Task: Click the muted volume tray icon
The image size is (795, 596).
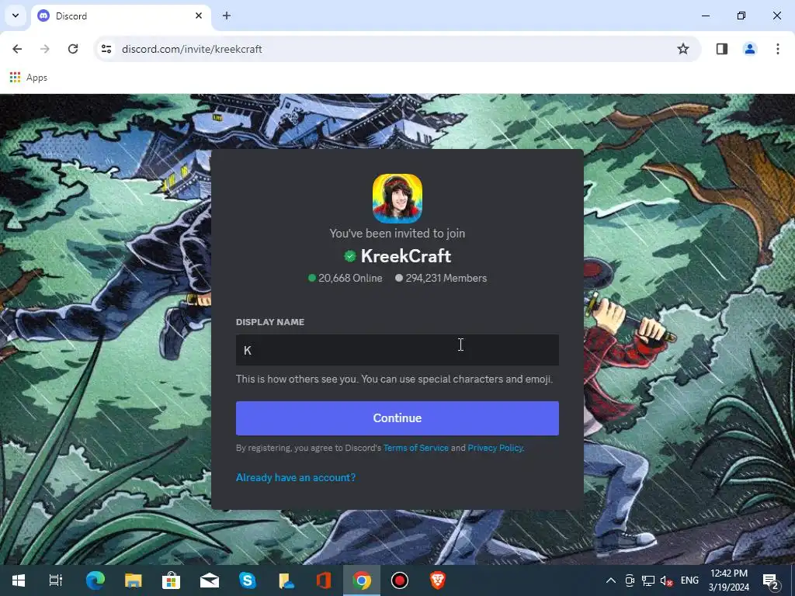Action: 666,580
